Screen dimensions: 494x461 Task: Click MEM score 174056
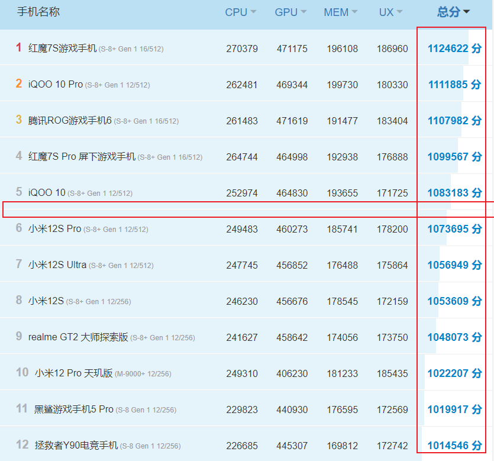342,337
